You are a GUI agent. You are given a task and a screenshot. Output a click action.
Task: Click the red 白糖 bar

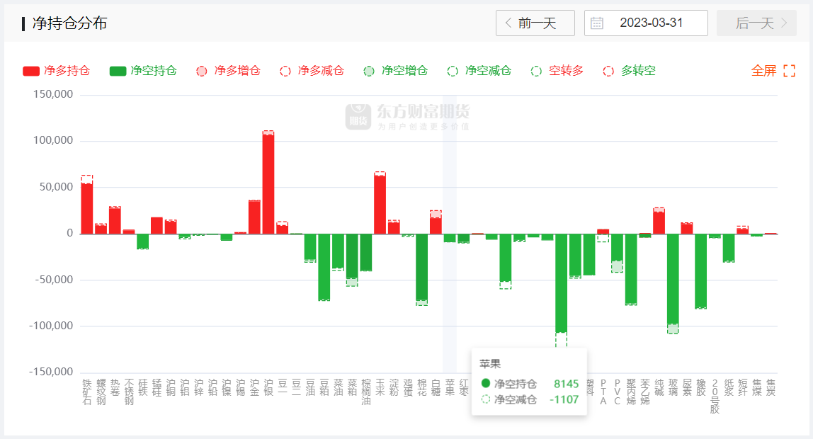(436, 225)
